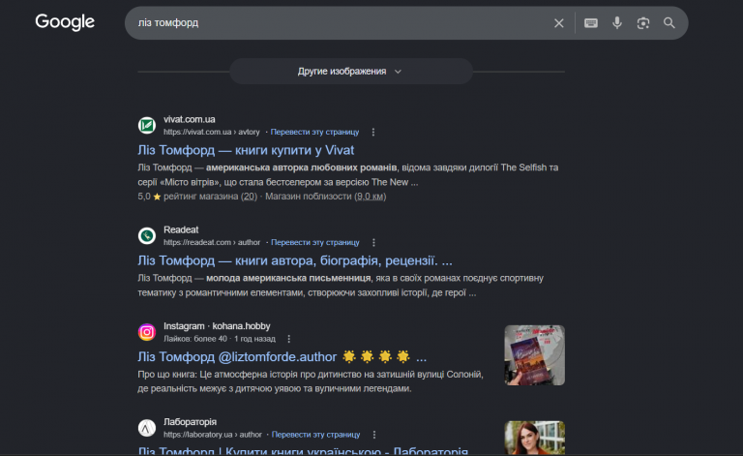Viewport: 743px width, 456px height.
Task: Click the Лабораторія site favicon
Action: (147, 428)
